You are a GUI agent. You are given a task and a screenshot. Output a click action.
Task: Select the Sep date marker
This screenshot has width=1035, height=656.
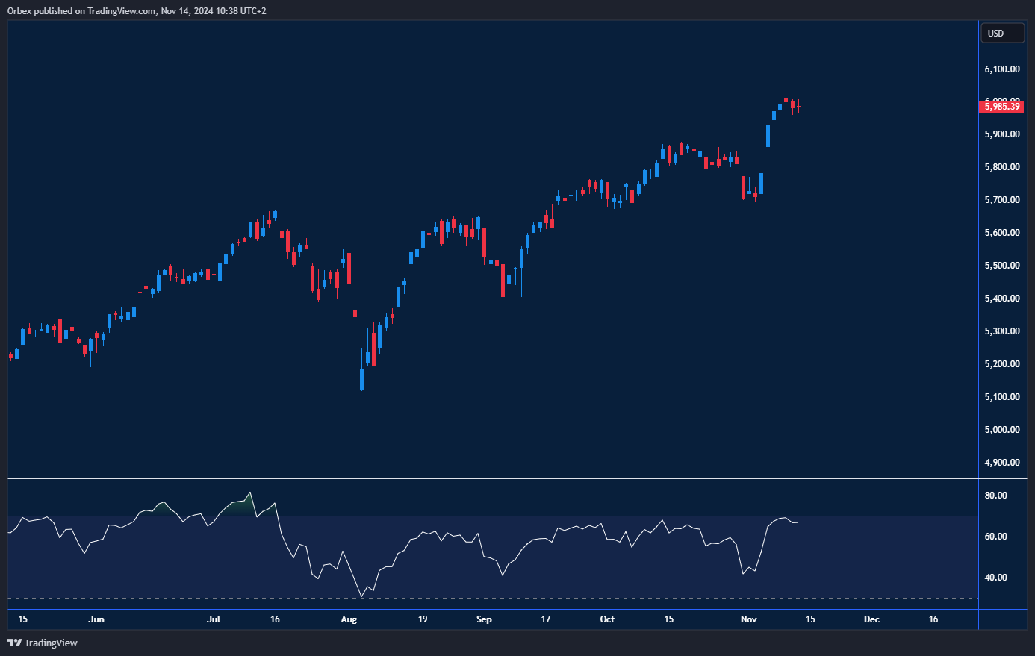point(484,619)
